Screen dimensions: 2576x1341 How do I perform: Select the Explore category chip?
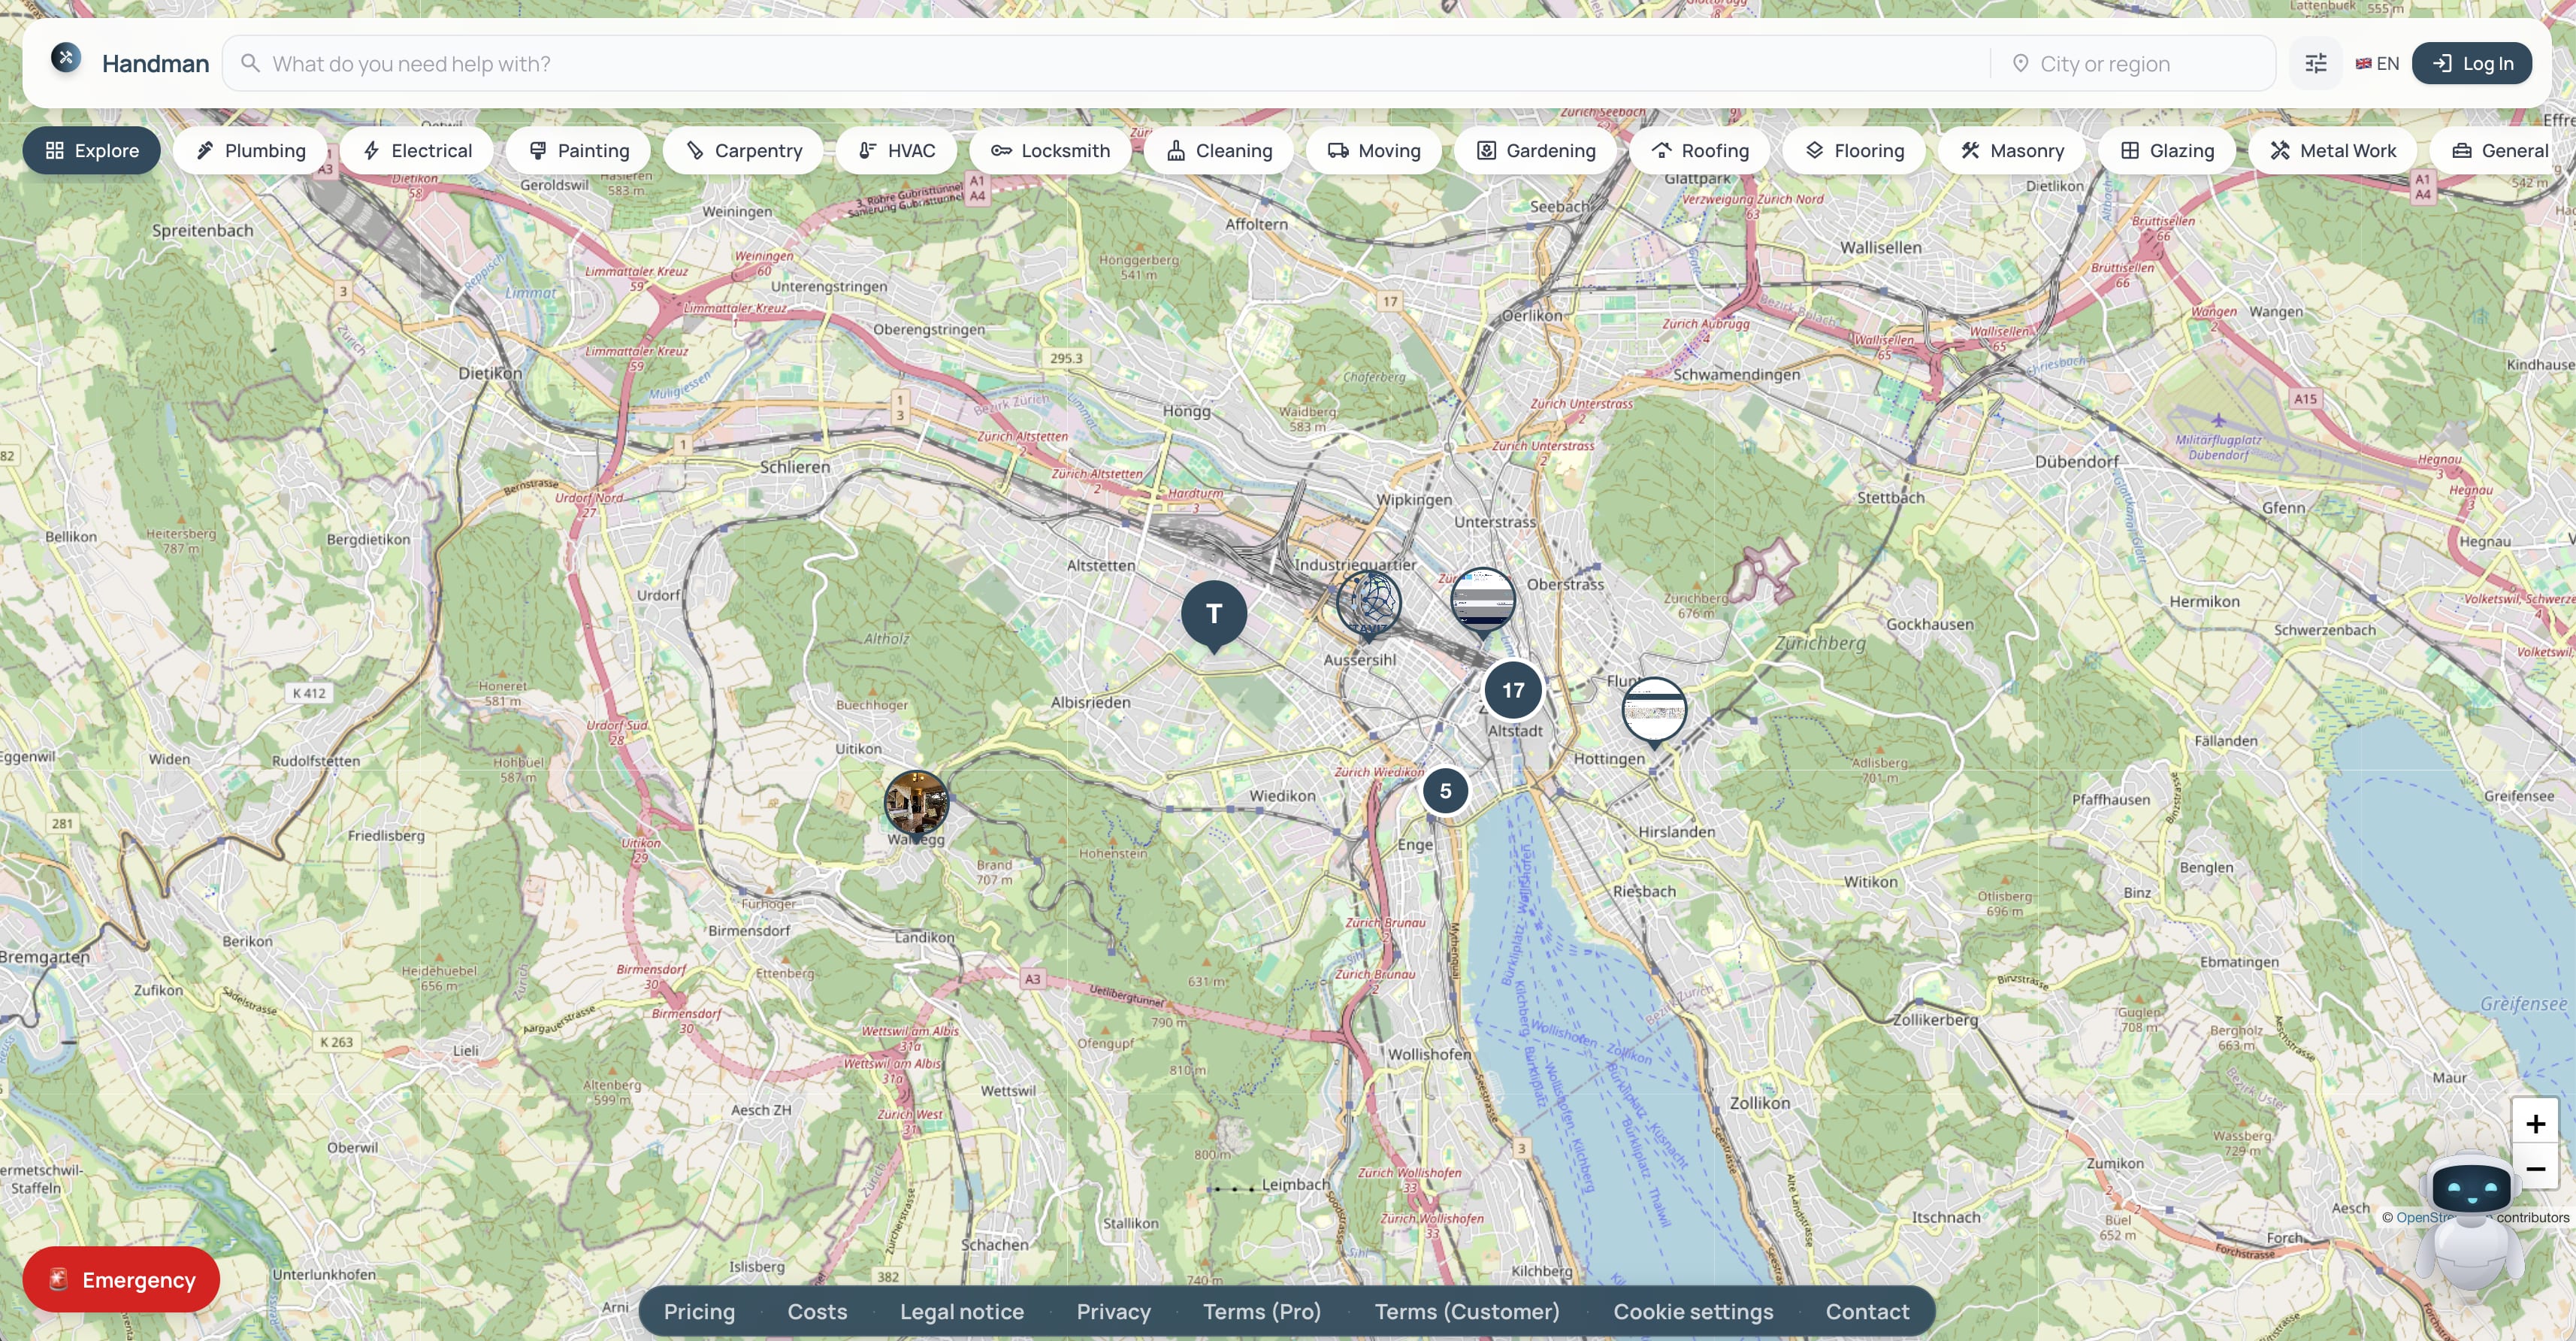92,150
